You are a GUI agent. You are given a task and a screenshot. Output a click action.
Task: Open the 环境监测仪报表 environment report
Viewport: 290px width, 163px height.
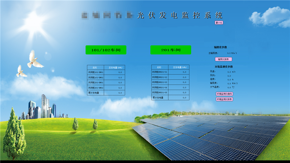pos(224,99)
